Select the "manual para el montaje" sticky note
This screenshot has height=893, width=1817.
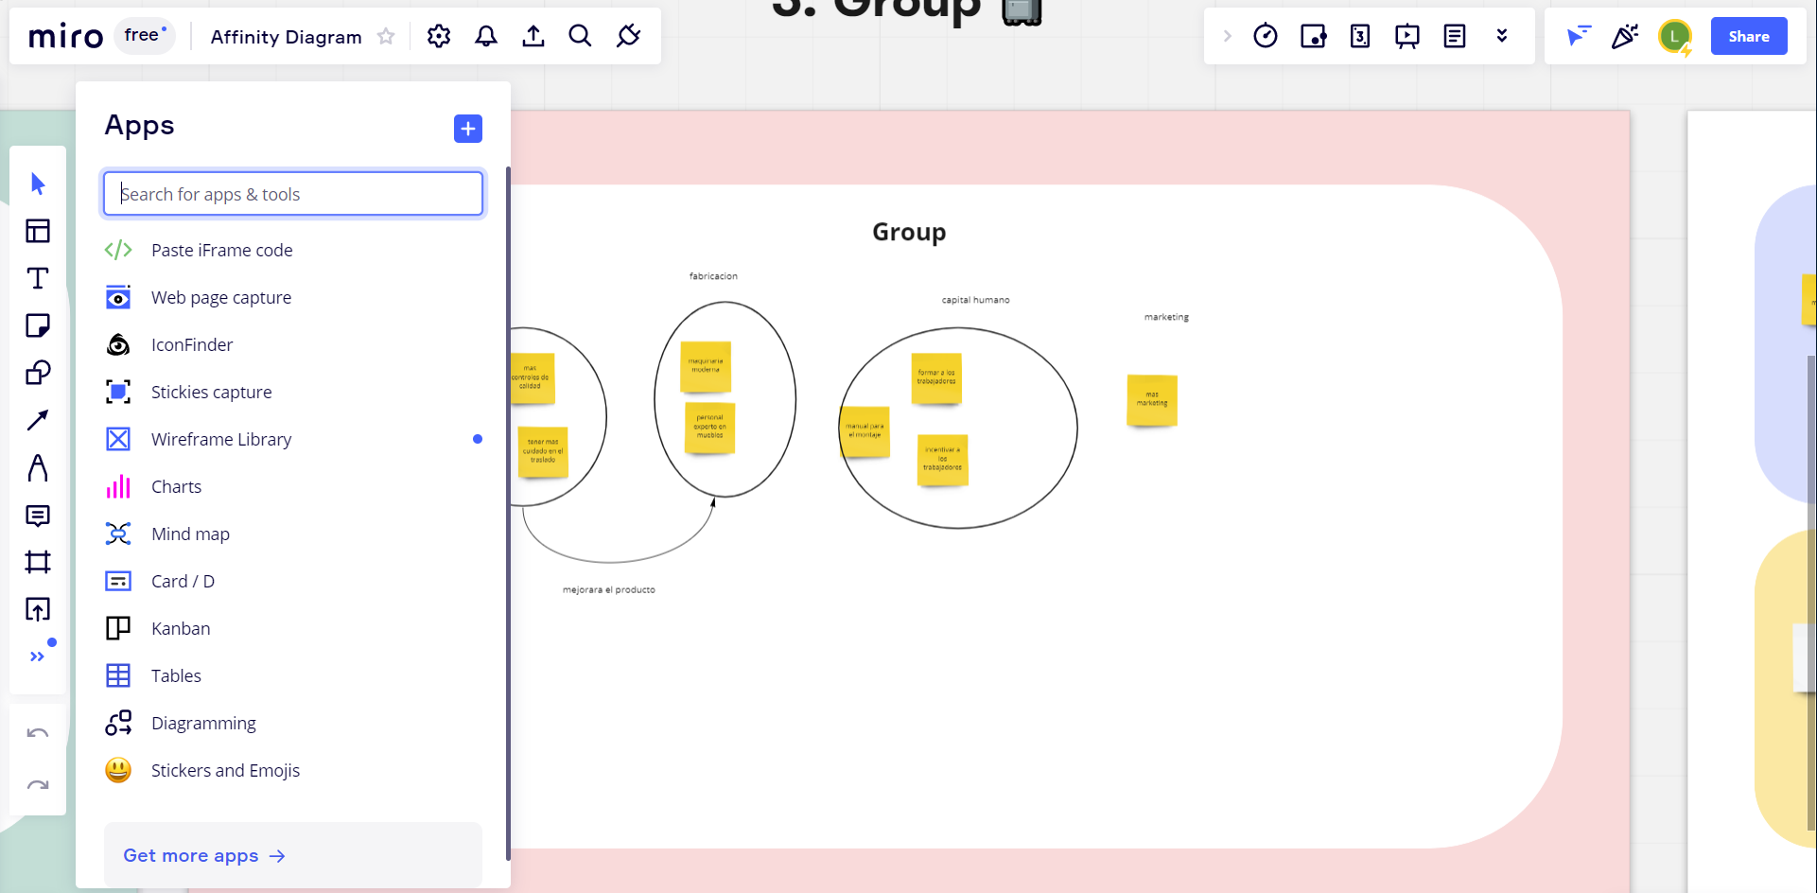point(865,431)
